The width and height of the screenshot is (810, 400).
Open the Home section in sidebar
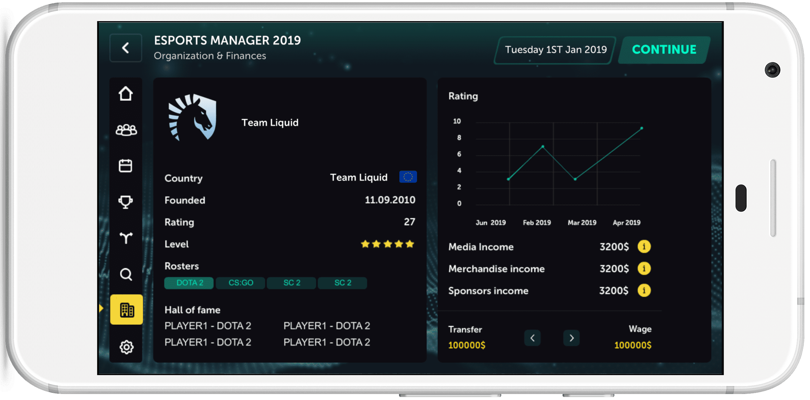126,94
